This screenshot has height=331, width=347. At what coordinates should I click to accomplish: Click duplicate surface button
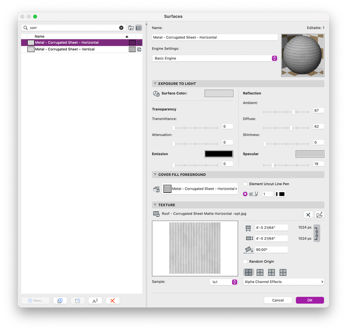point(60,301)
